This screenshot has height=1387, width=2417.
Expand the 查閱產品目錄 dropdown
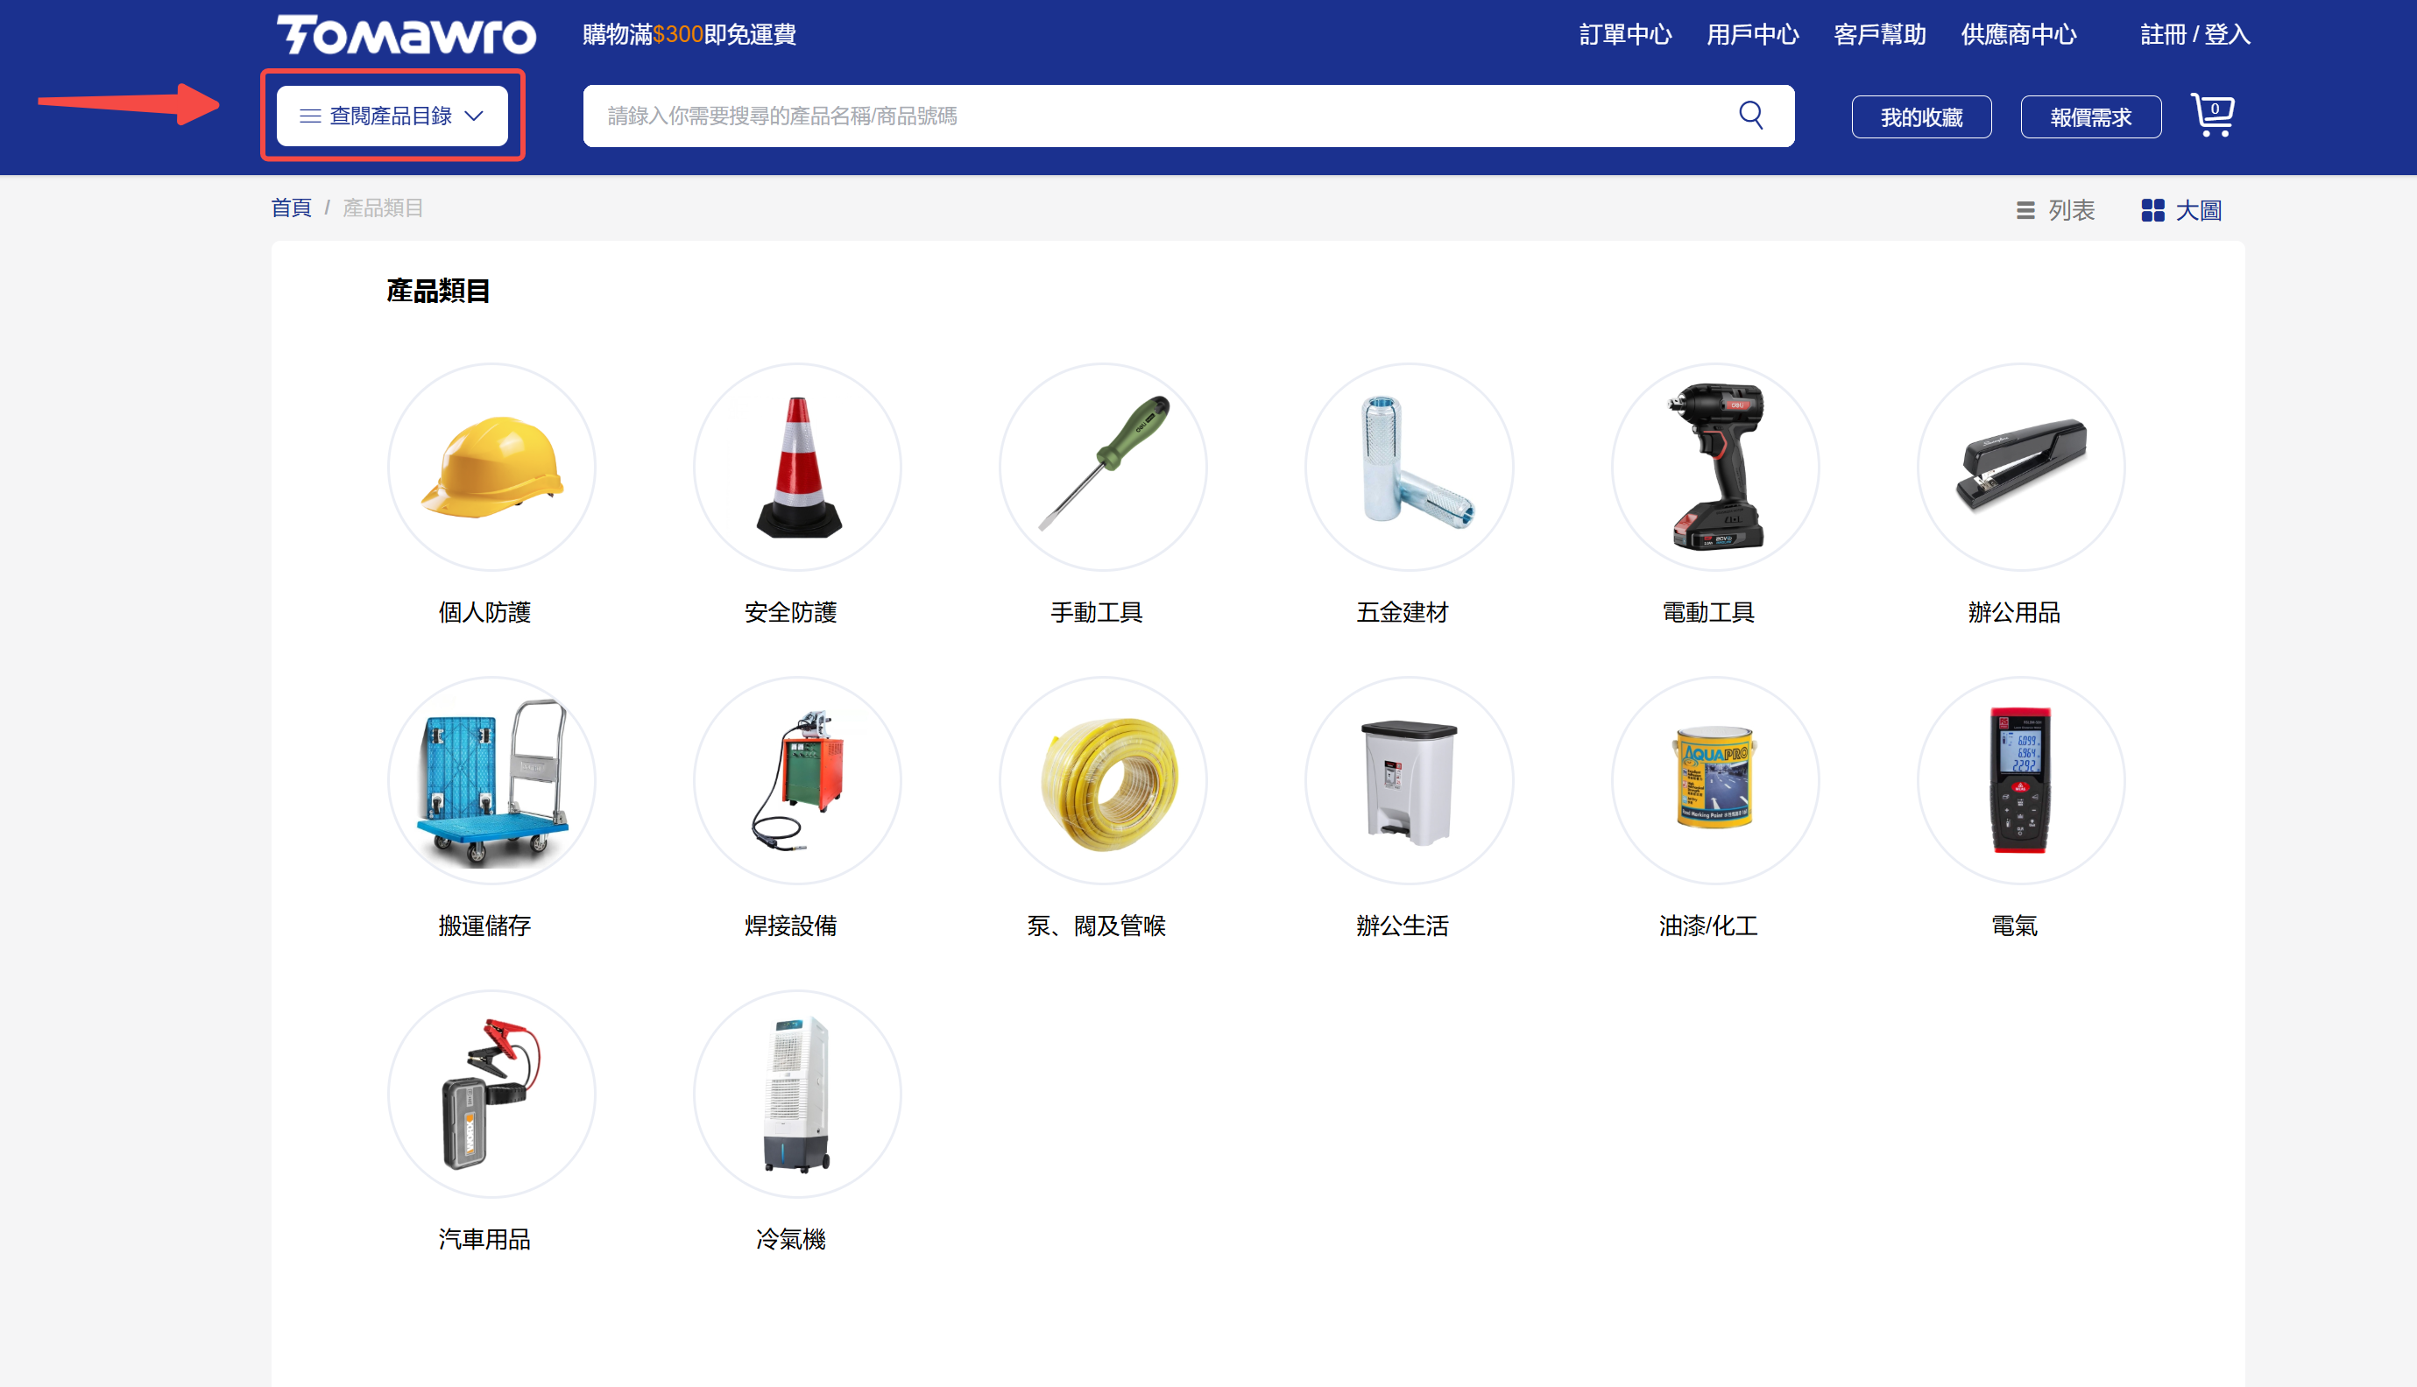[x=392, y=116]
